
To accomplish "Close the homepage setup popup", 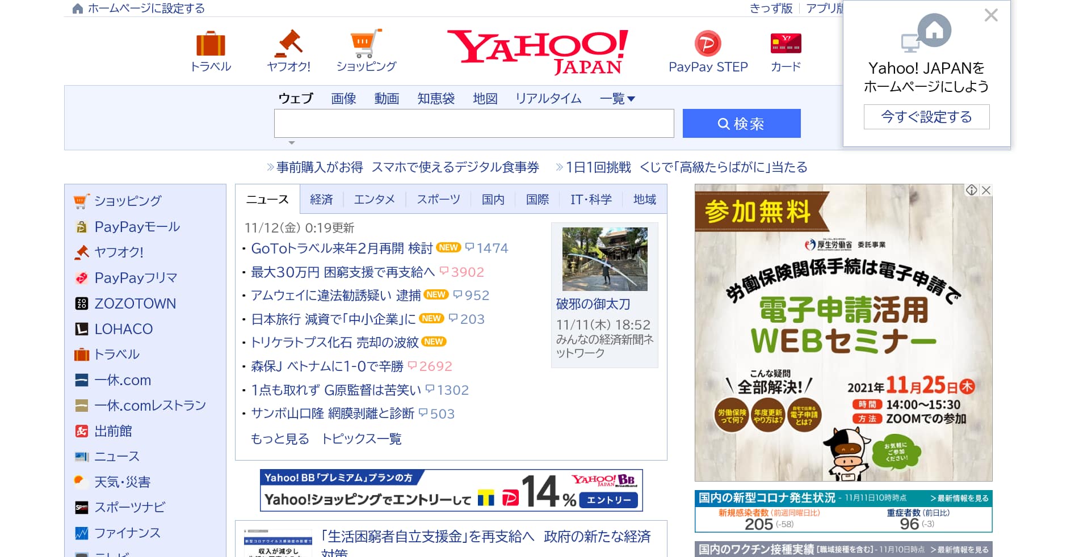I will pos(991,15).
